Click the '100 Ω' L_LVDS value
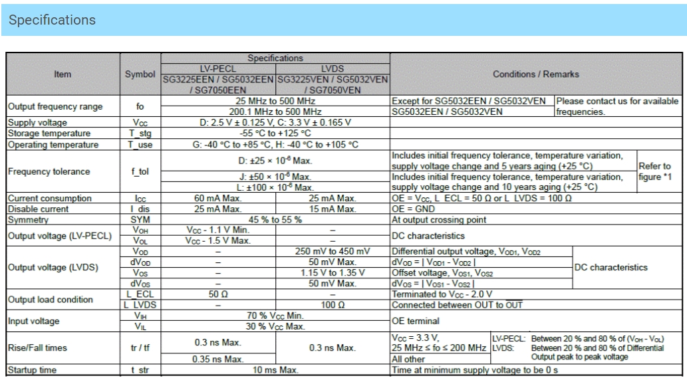 pos(333,305)
